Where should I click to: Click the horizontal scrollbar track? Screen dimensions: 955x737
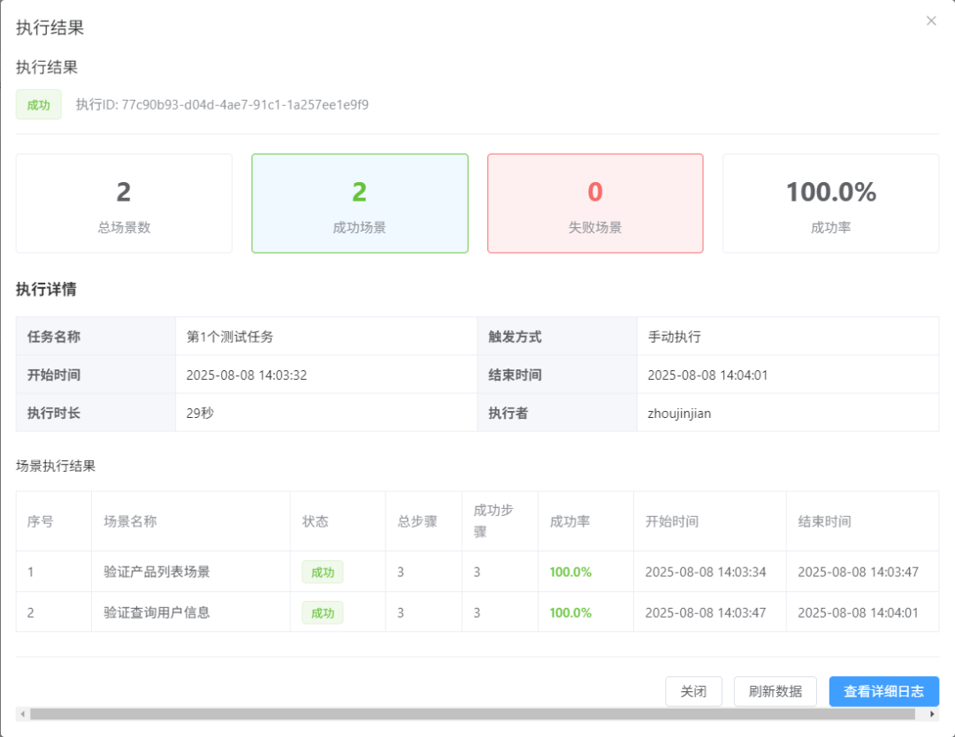click(x=472, y=714)
